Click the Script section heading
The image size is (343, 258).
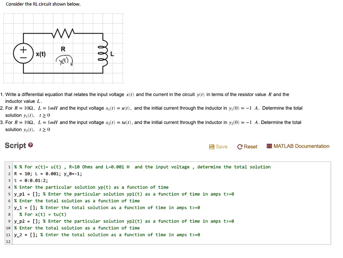16,145
